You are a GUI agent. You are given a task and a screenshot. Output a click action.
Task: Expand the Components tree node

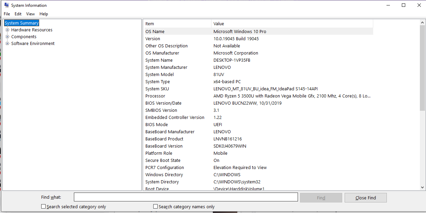tap(7, 37)
